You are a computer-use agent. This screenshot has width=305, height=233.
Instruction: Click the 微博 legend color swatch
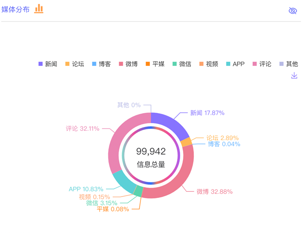[x=122, y=64]
